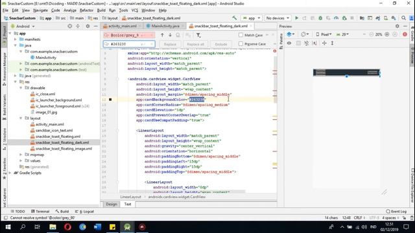
Task: Open Microsoft Word from the taskbar
Action: pyautogui.click(x=97, y=227)
